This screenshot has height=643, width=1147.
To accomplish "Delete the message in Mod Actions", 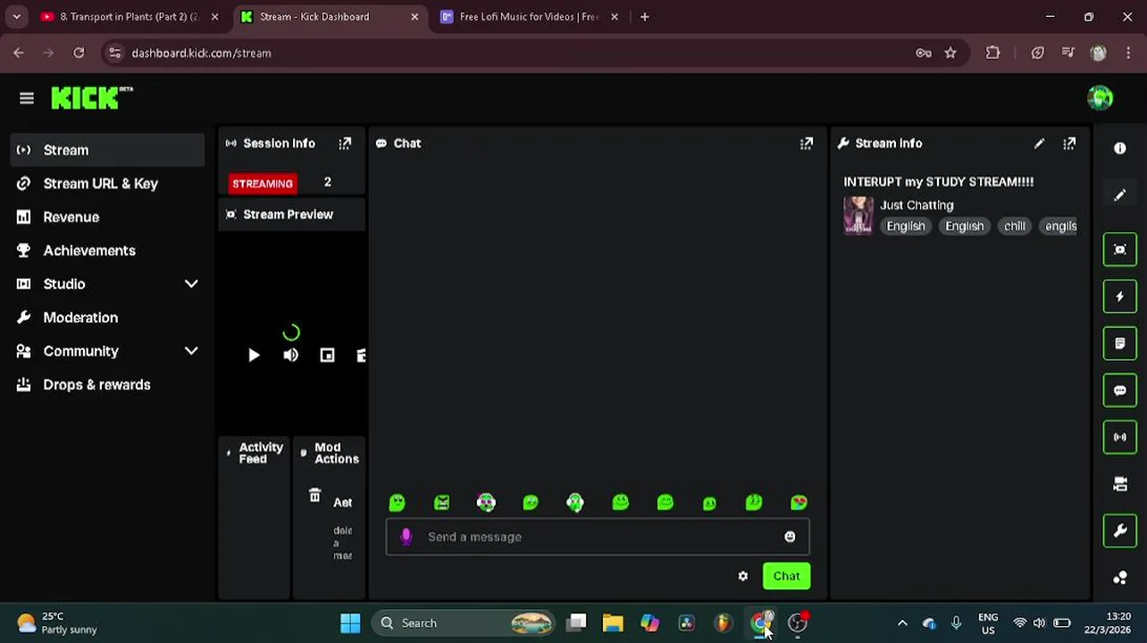I will (314, 496).
